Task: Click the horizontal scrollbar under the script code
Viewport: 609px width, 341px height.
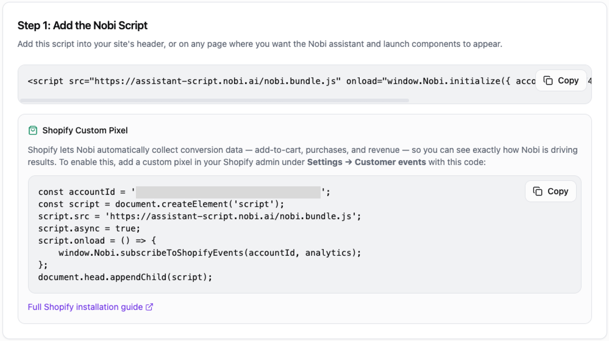Action: pos(214,100)
